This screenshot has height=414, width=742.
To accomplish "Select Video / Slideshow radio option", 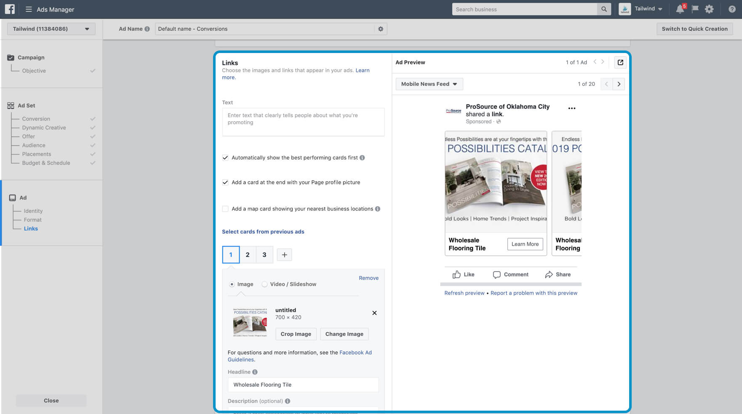I will pos(264,284).
